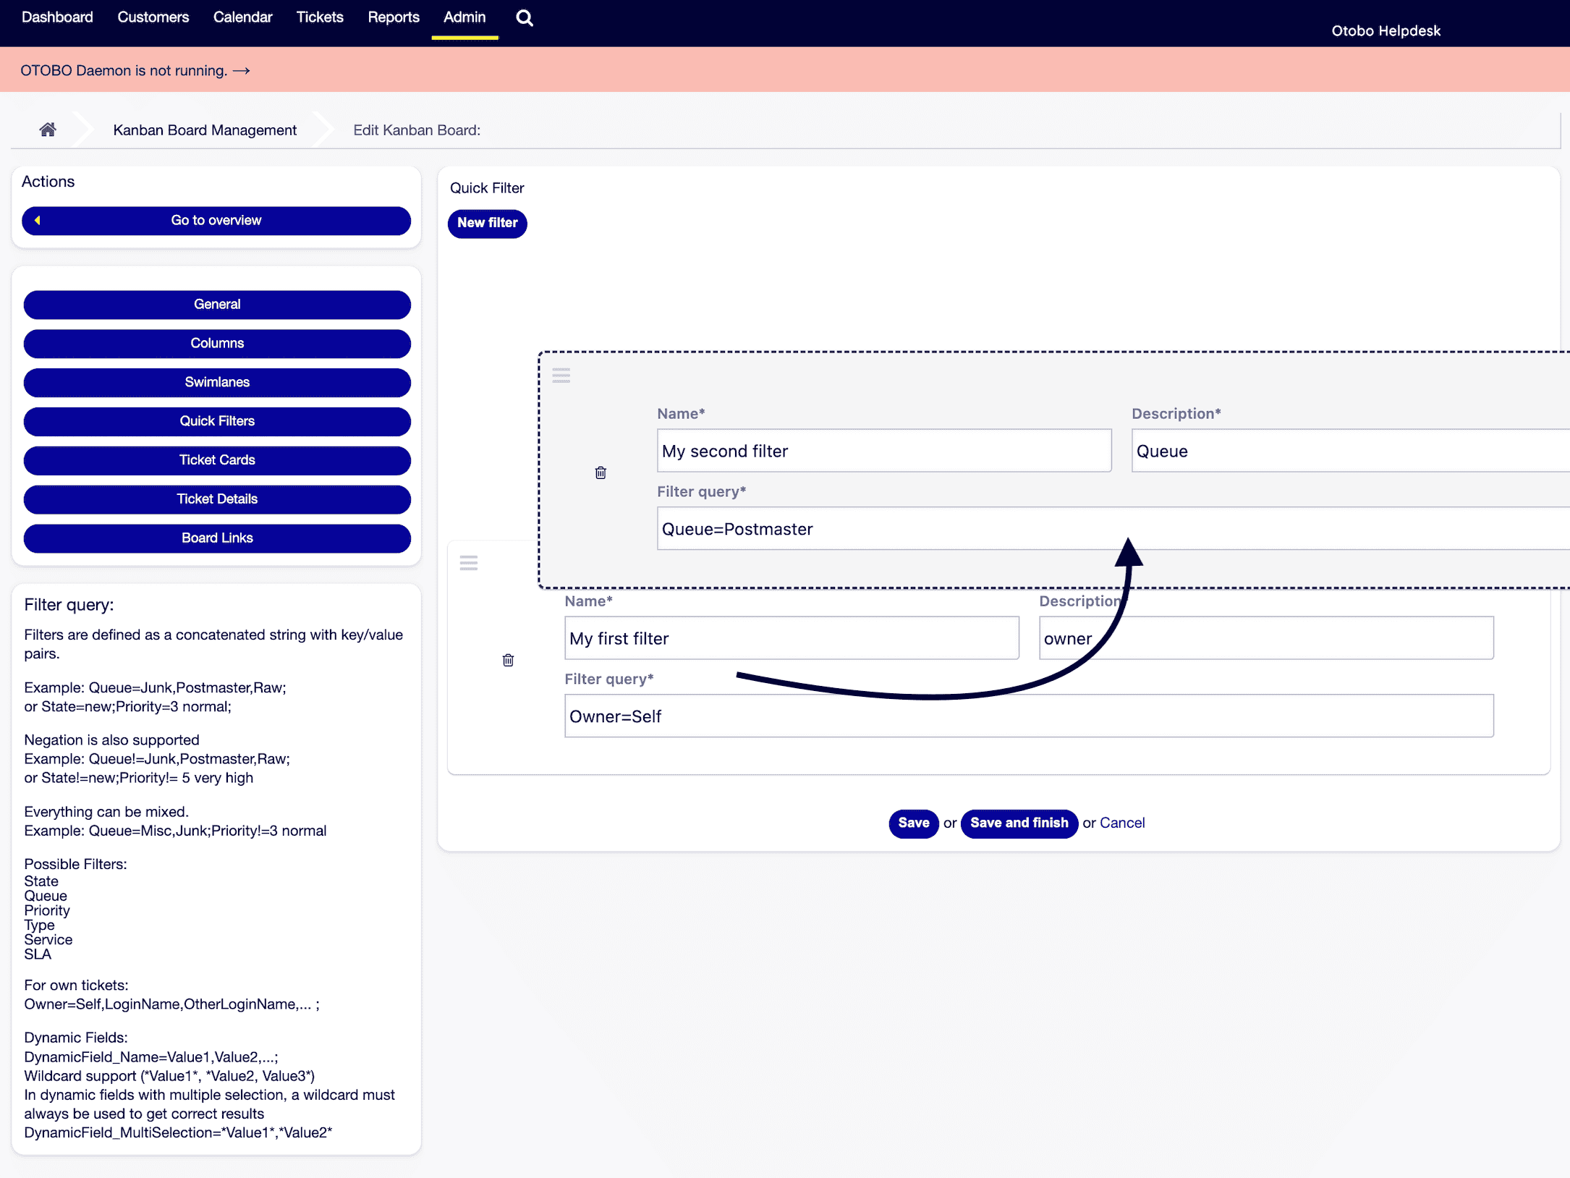Open the Tickets menu

[320, 17]
